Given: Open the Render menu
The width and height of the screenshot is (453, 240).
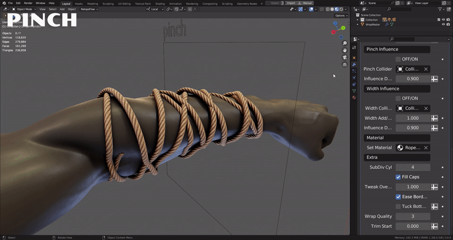Looking at the screenshot, I should [x=28, y=3].
